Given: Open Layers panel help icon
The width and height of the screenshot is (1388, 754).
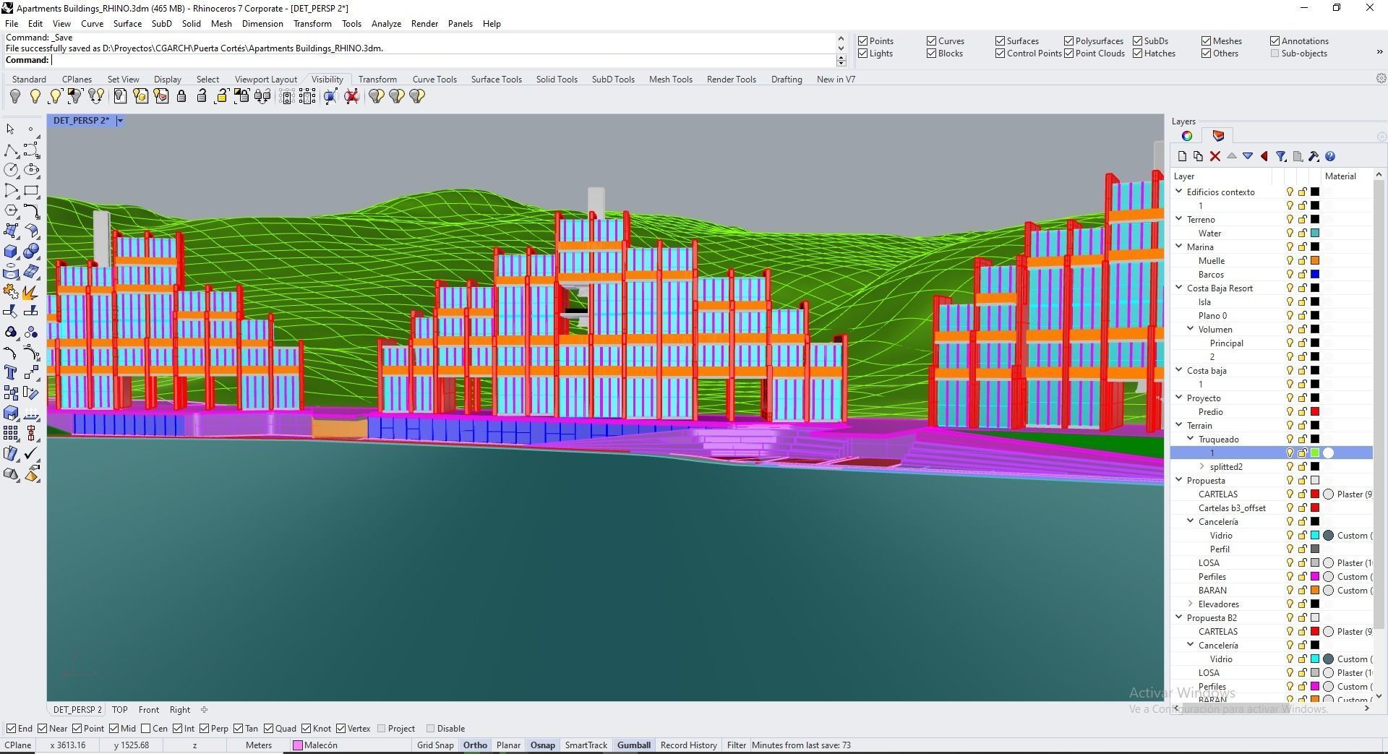Looking at the screenshot, I should pyautogui.click(x=1330, y=156).
